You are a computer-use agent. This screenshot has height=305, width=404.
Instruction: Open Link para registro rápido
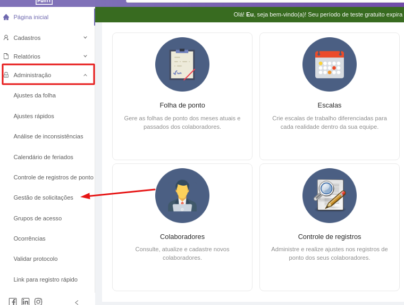coord(46,279)
